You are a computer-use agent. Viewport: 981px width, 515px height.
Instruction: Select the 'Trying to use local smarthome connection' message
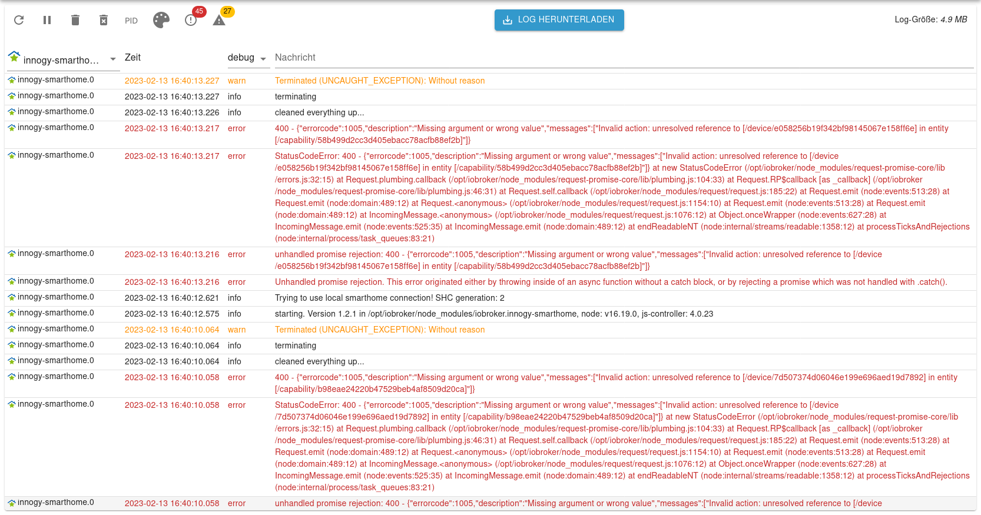[x=390, y=298]
